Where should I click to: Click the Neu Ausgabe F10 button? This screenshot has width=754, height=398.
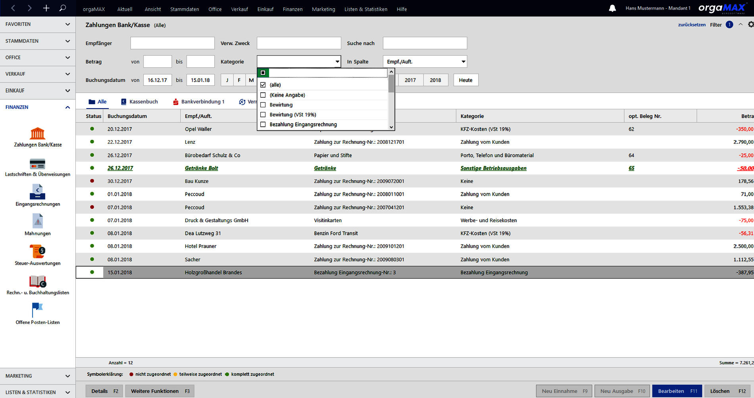click(x=623, y=391)
